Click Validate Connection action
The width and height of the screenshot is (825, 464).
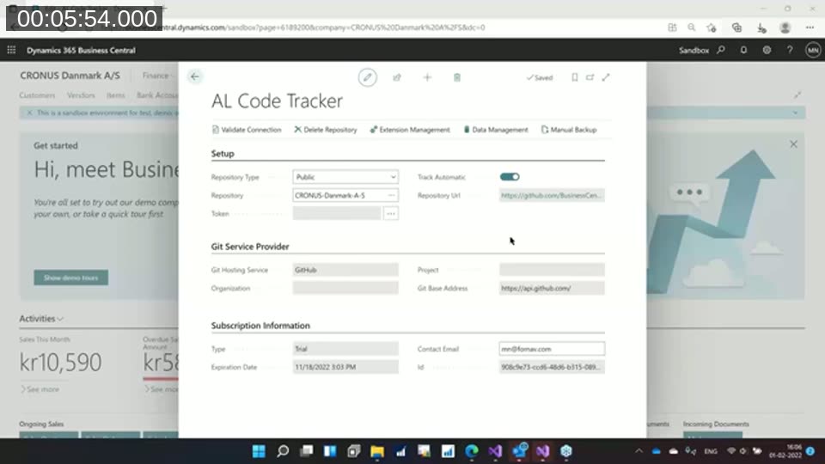247,130
